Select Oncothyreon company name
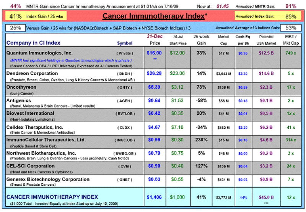306x212 pixels. tap(21, 87)
